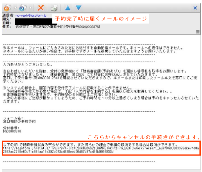Click the line starting ※本メールに心当たりが無い

tap(89, 51)
